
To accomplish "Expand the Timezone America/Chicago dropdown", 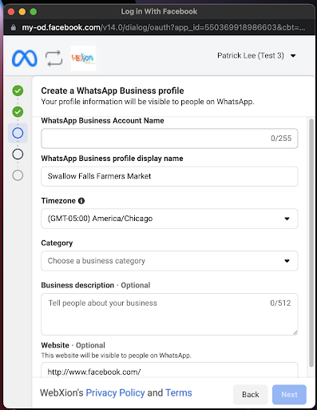I will [169, 219].
